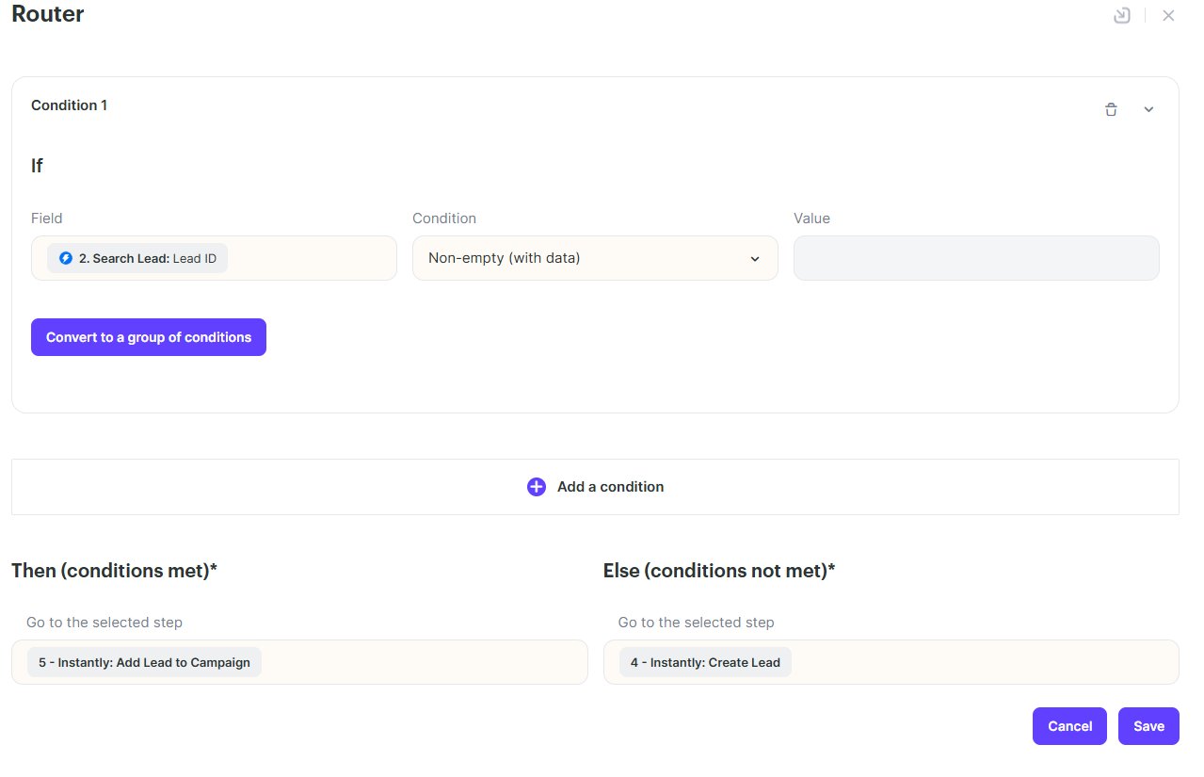Open the Else step selection field
The width and height of the screenshot is (1204, 777).
[891, 662]
